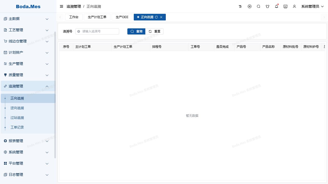
Task: Open 正向追溯 in the sidebar
Action: pyautogui.click(x=28, y=98)
